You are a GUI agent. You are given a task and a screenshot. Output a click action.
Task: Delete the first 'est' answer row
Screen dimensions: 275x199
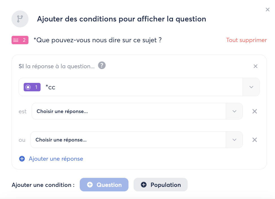(254, 111)
